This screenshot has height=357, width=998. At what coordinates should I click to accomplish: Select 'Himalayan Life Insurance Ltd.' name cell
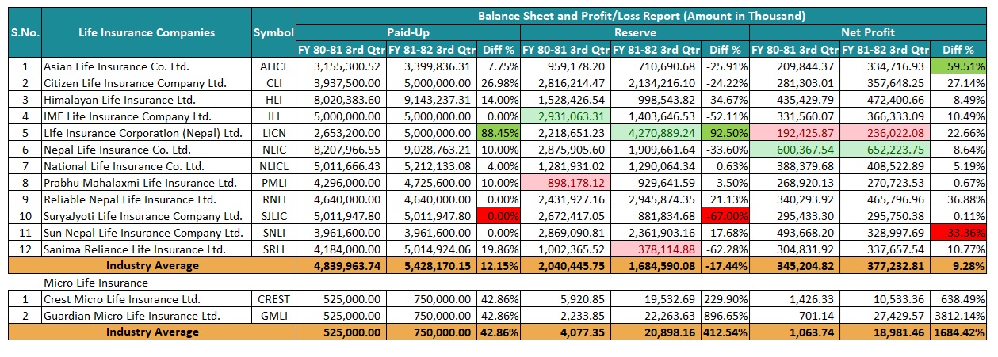(x=146, y=99)
